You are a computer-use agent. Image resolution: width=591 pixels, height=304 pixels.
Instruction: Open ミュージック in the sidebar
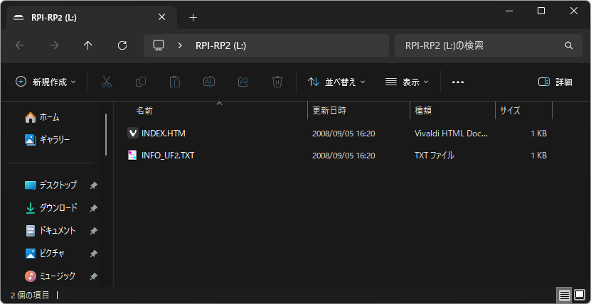tap(58, 276)
